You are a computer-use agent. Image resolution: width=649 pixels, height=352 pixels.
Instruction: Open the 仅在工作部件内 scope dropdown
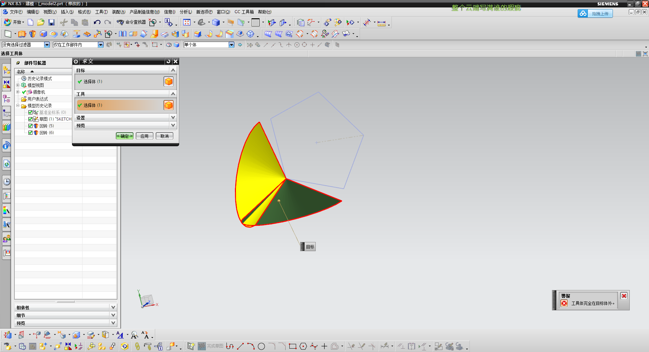point(100,45)
